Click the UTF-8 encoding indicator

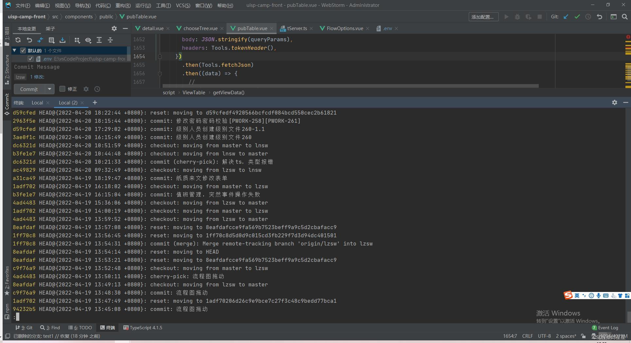click(x=544, y=336)
